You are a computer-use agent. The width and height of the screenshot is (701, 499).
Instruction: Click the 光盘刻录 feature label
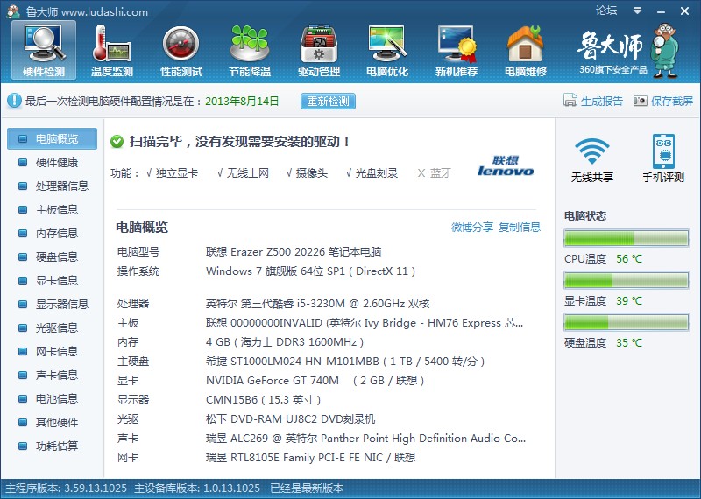pos(377,172)
